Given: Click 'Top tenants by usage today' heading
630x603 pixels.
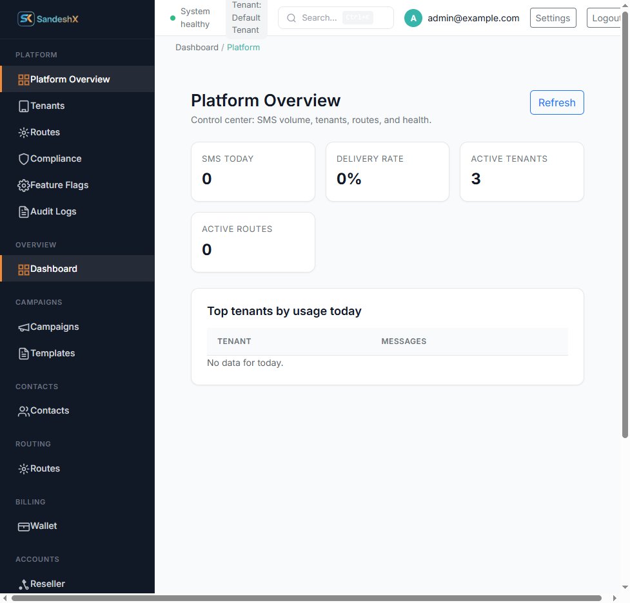Looking at the screenshot, I should point(284,311).
